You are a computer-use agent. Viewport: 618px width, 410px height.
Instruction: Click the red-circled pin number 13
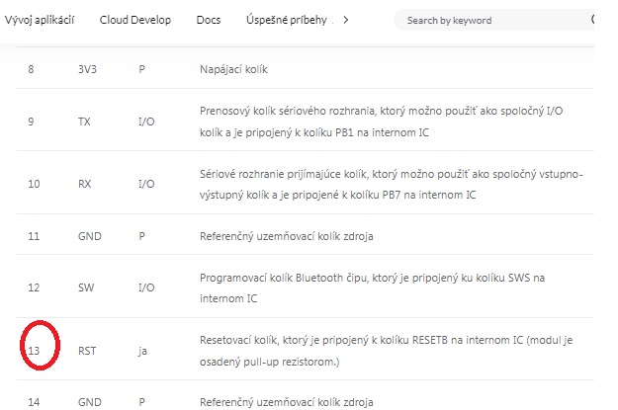click(x=34, y=350)
